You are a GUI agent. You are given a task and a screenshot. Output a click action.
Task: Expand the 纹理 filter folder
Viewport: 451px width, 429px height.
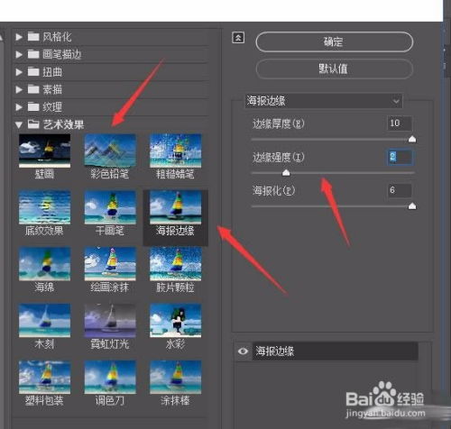pos(19,107)
